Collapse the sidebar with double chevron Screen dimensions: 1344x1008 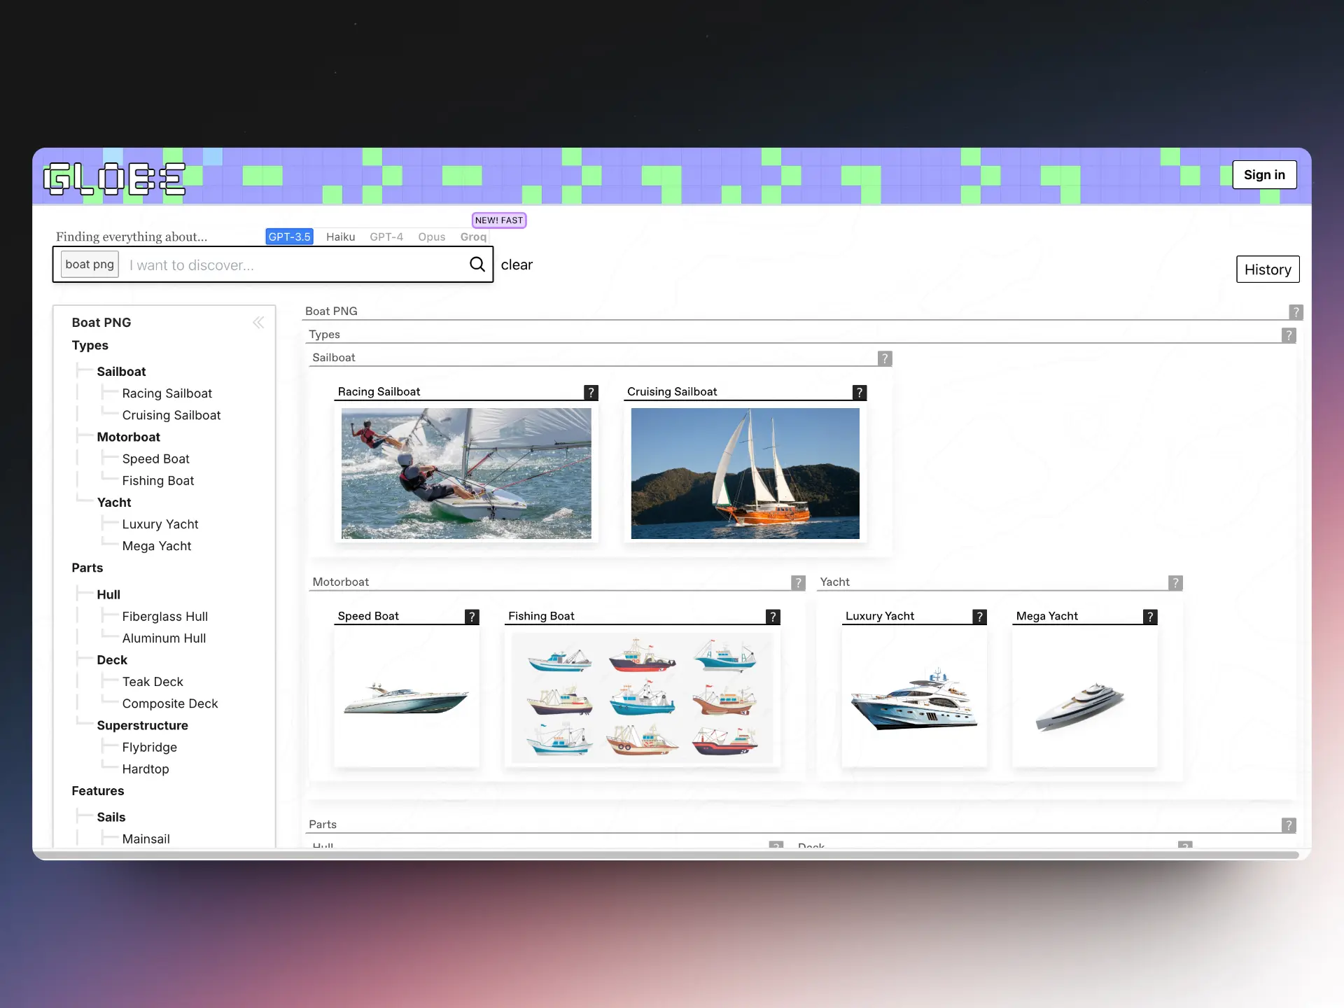[x=258, y=323]
